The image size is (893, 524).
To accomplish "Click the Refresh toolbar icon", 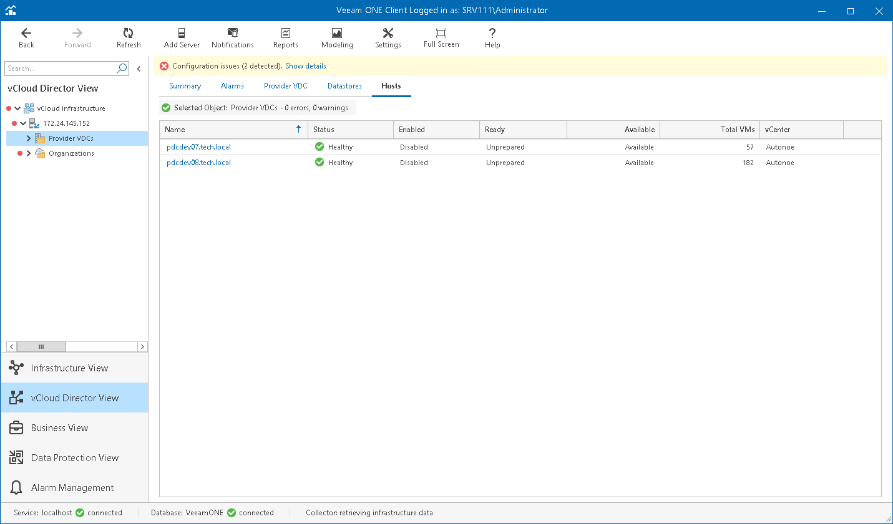I will point(129,37).
